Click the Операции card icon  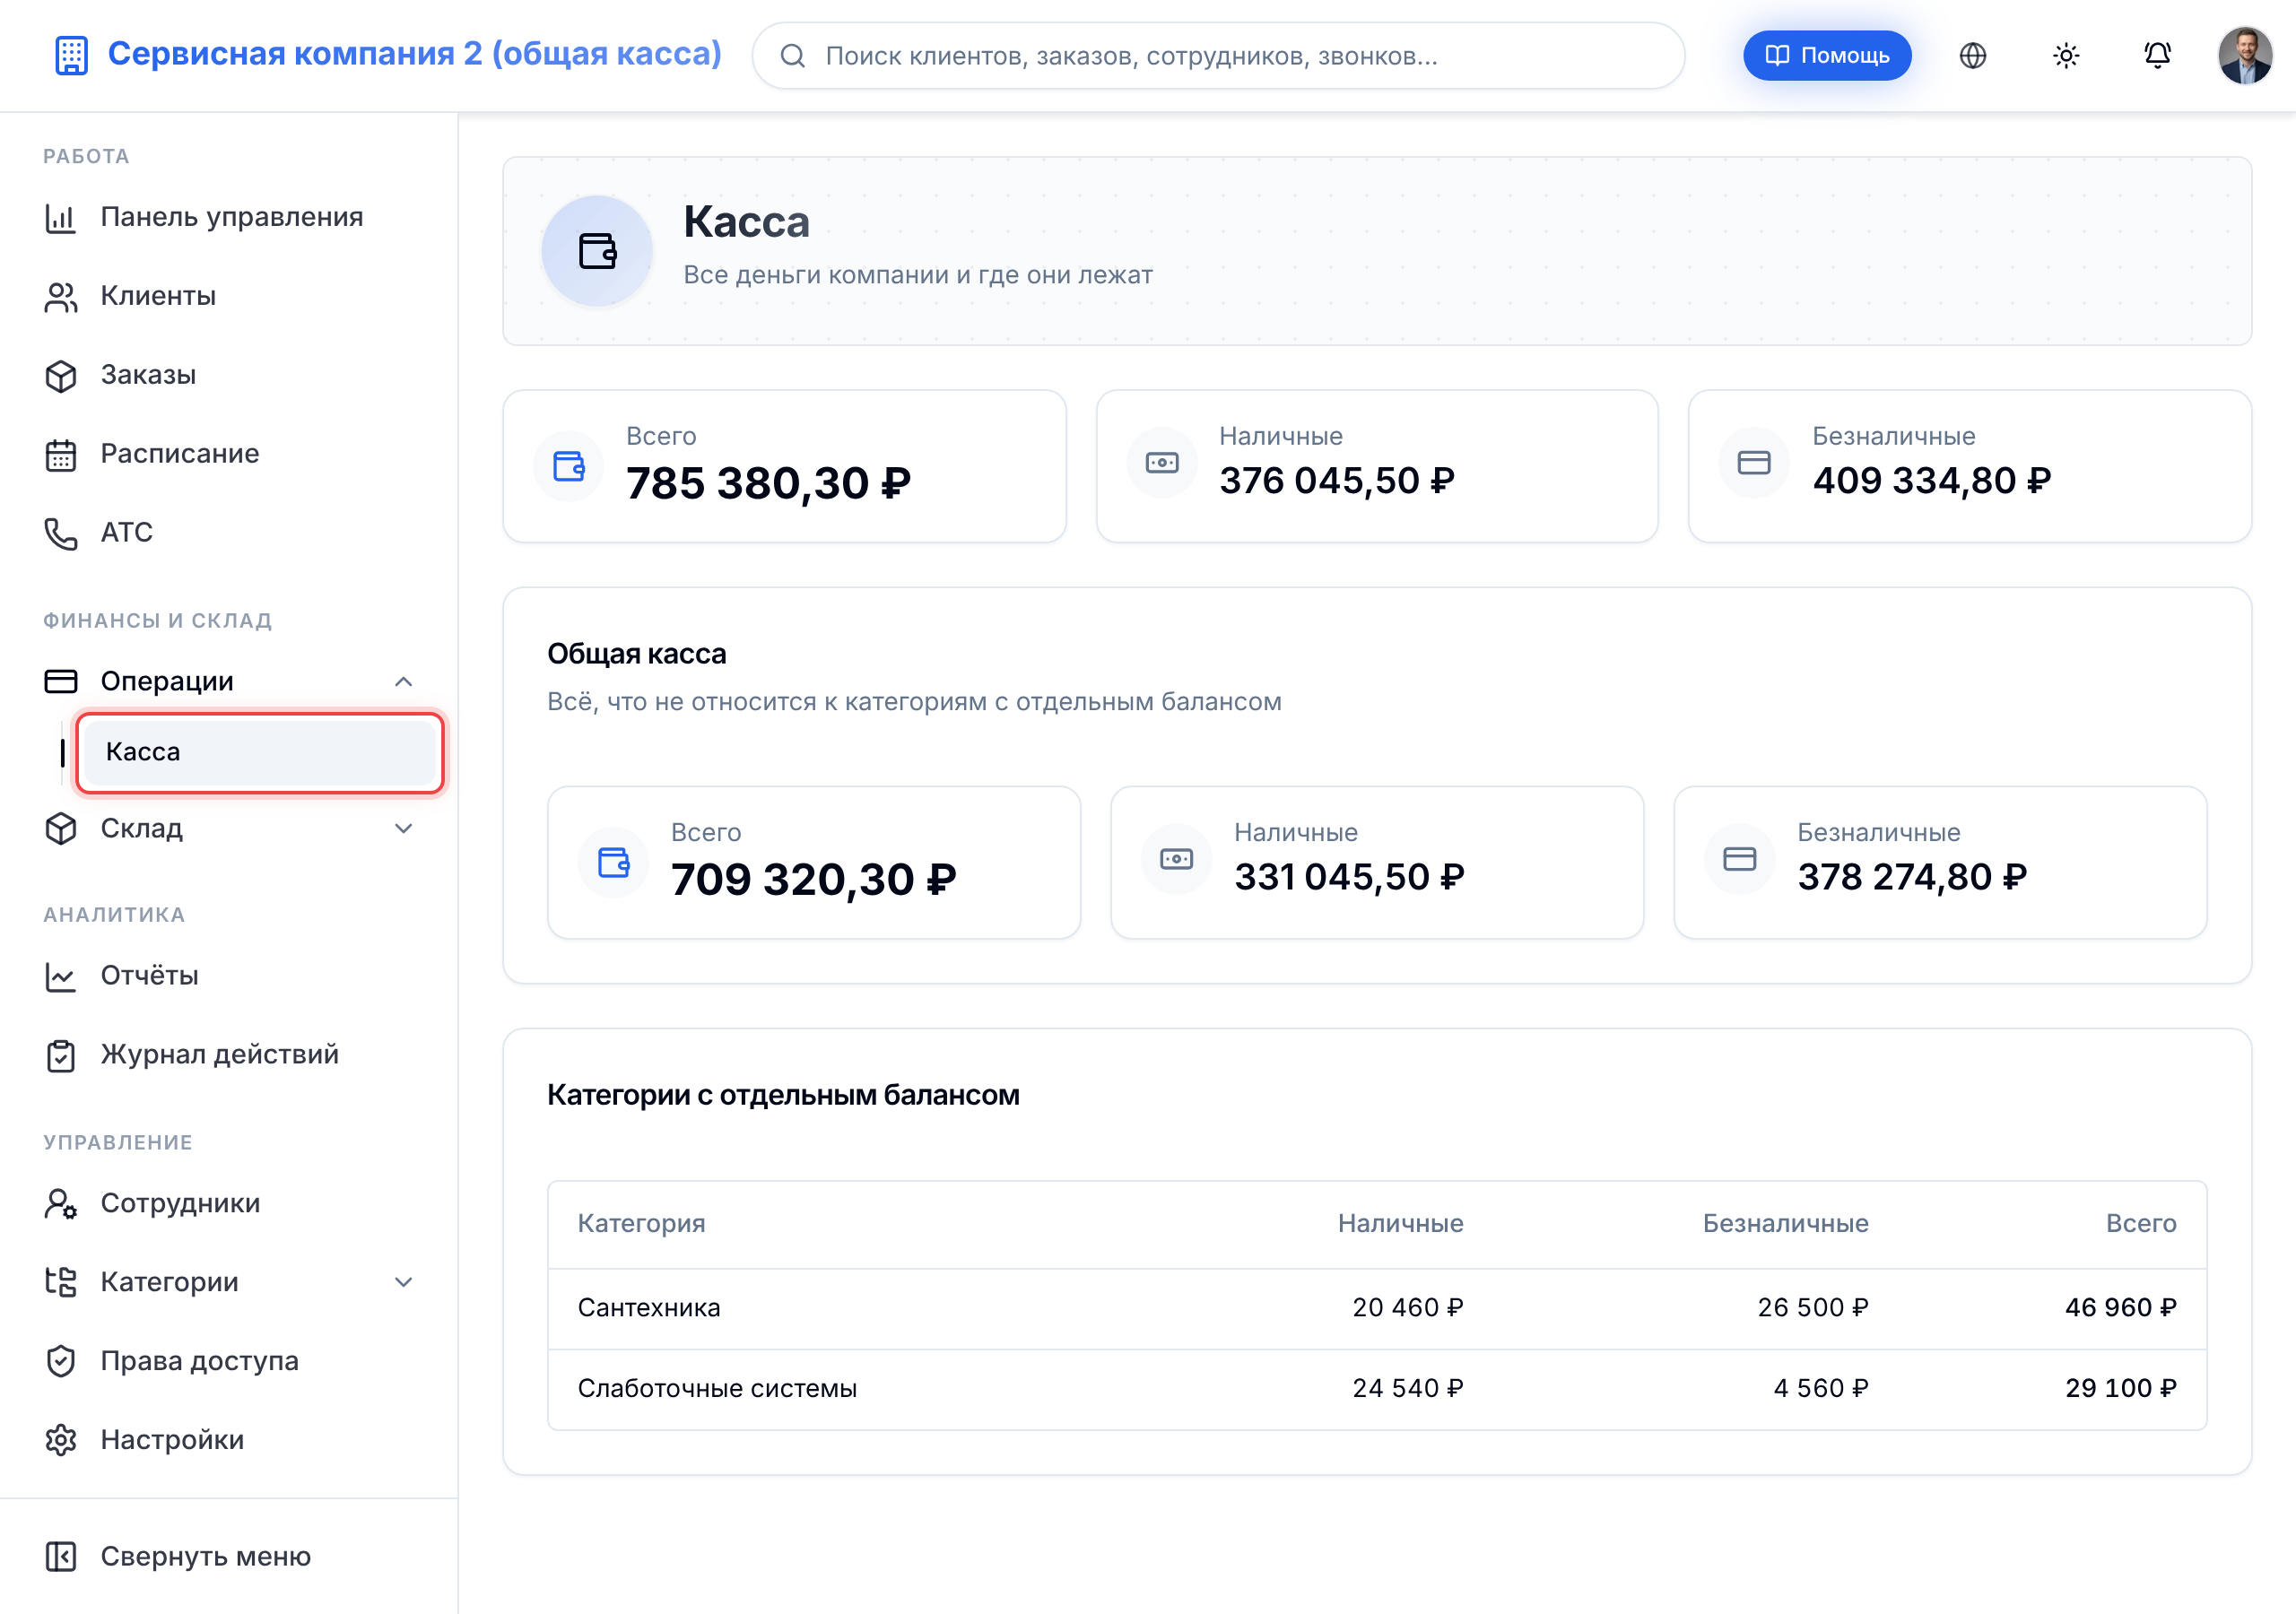click(61, 682)
